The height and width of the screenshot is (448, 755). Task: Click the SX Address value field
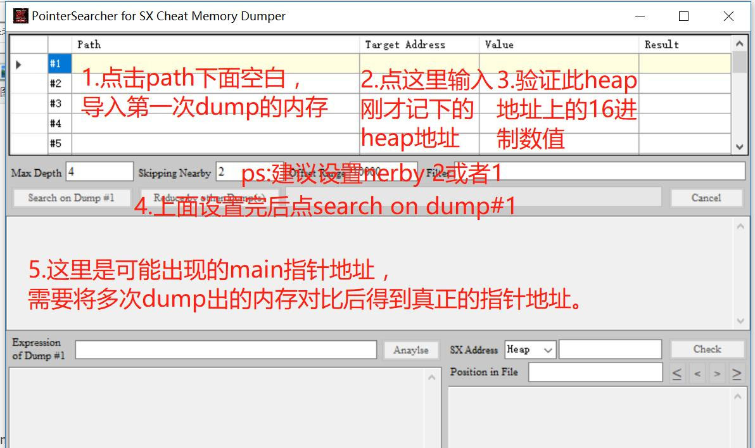coord(610,350)
